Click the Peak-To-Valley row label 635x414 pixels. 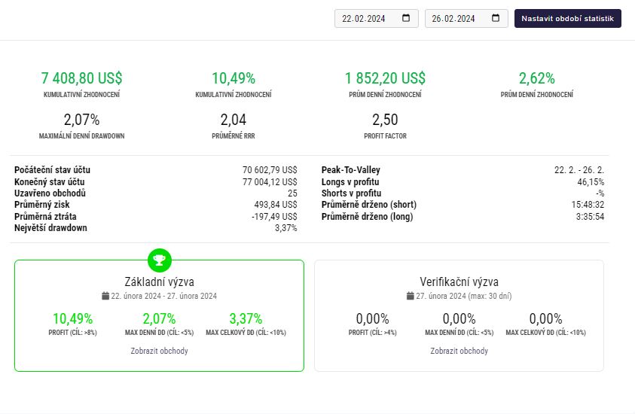351,170
